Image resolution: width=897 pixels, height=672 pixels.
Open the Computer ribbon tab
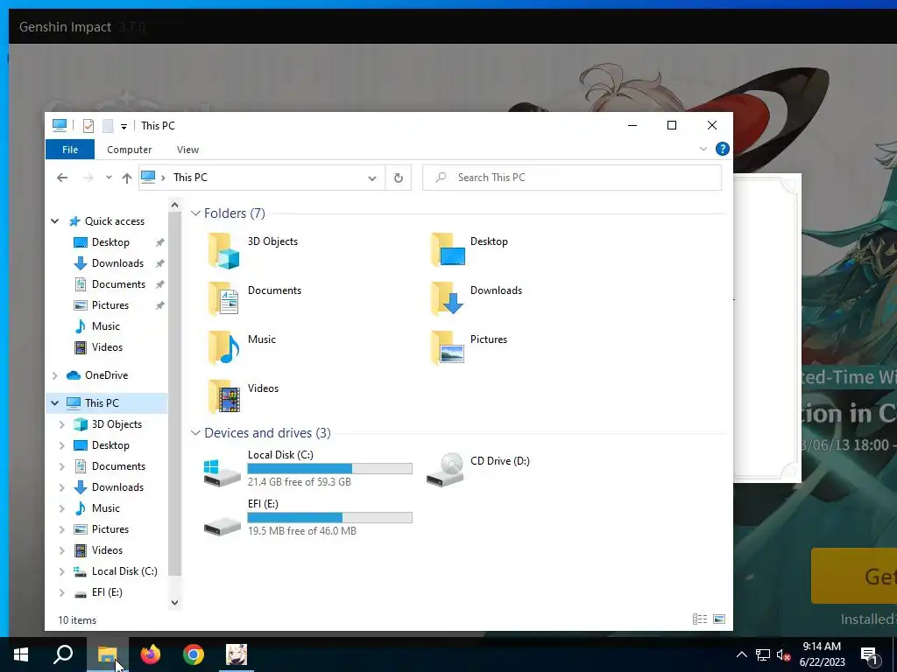tap(130, 150)
